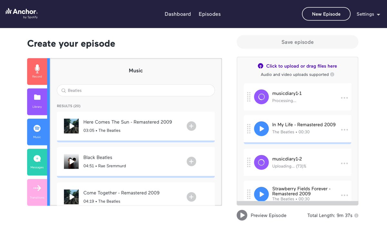Image resolution: width=387 pixels, height=240 pixels.
Task: Switch to the Music tab
Action: point(37,132)
